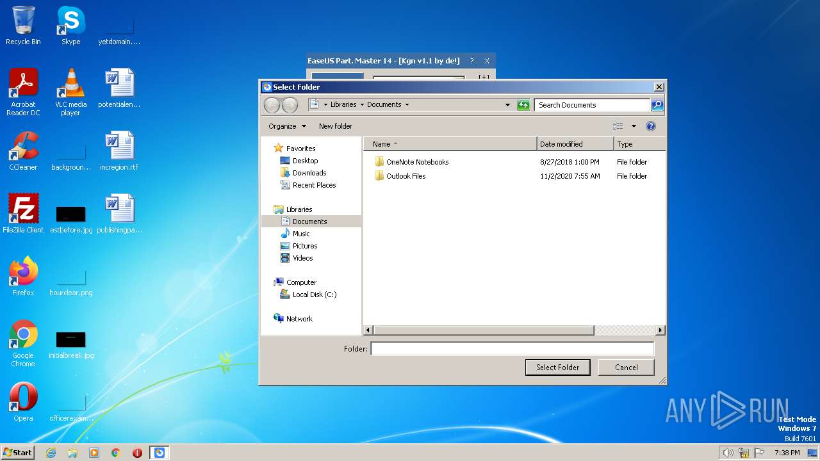820x461 pixels.
Task: Open Windows Media Player taskbar icon
Action: [x=94, y=453]
